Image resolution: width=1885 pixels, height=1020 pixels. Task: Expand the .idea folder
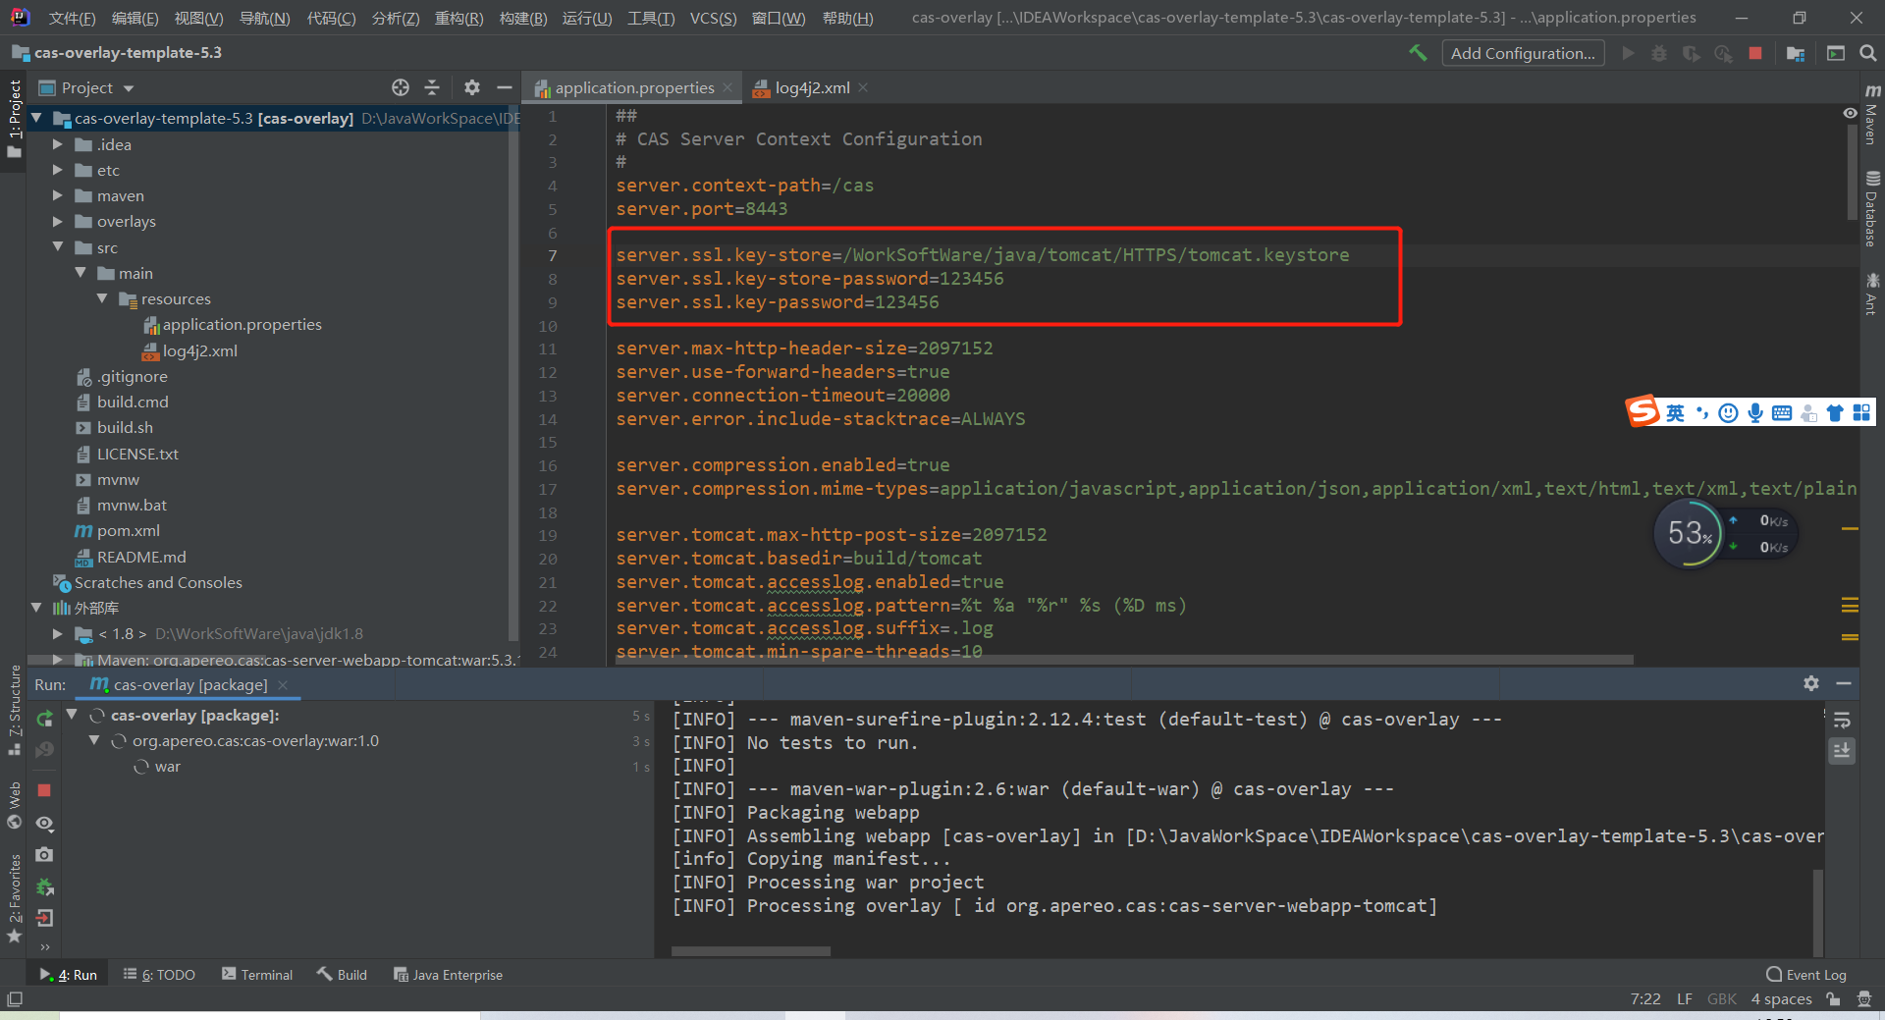pyautogui.click(x=58, y=144)
